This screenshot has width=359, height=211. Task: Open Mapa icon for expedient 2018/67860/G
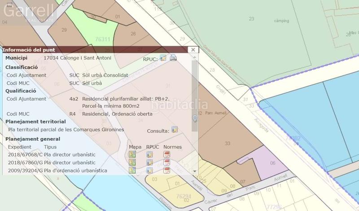tap(132, 162)
